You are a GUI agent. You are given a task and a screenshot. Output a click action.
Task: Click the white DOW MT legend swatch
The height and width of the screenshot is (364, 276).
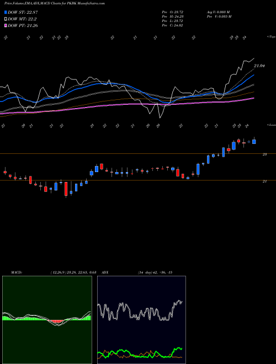6,19
